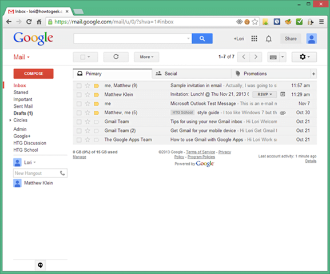Show older messages with the right chevron

click(256, 57)
